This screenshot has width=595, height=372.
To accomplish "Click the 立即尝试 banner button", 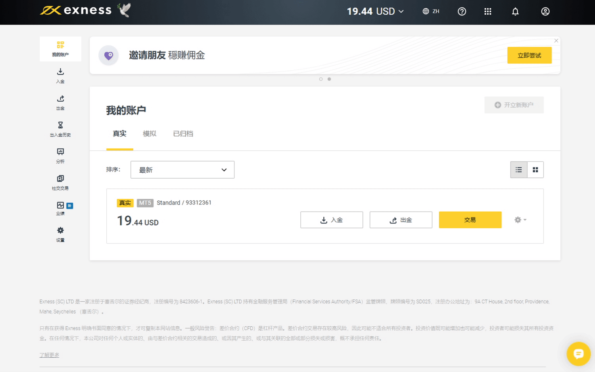I will 529,56.
